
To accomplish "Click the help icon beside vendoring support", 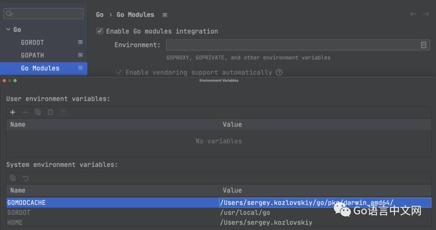I will point(279,72).
